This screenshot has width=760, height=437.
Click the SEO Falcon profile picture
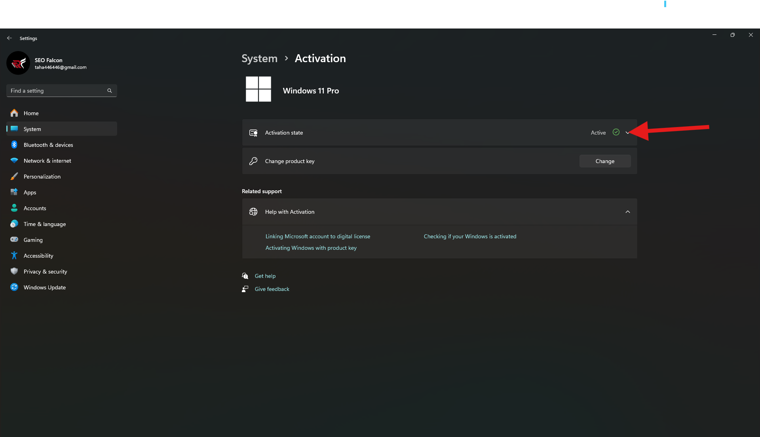tap(18, 63)
